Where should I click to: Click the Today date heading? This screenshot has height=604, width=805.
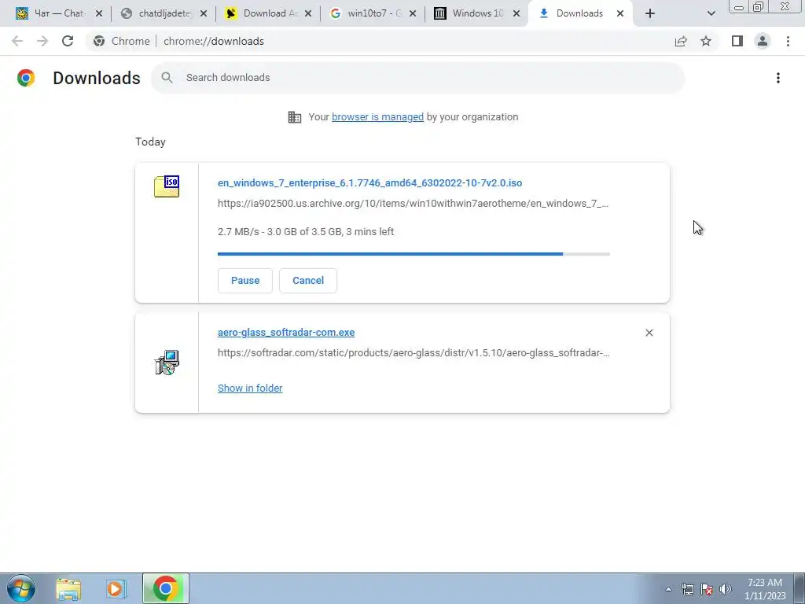click(x=150, y=142)
